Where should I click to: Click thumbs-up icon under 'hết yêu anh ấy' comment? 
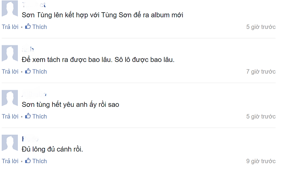[28, 116]
